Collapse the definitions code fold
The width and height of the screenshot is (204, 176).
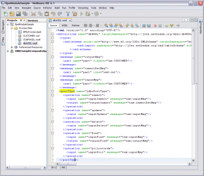[53, 34]
